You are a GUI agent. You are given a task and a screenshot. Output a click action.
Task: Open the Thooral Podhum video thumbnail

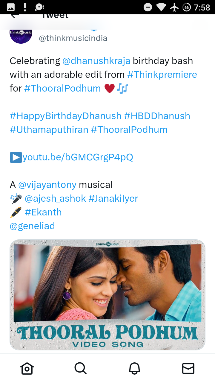tap(107, 295)
